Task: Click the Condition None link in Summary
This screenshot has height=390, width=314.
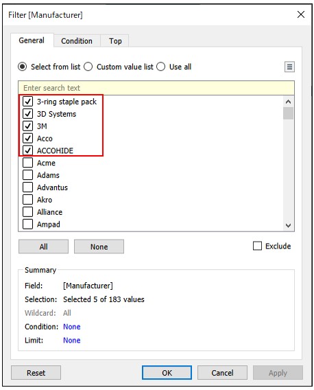Action: (71, 327)
